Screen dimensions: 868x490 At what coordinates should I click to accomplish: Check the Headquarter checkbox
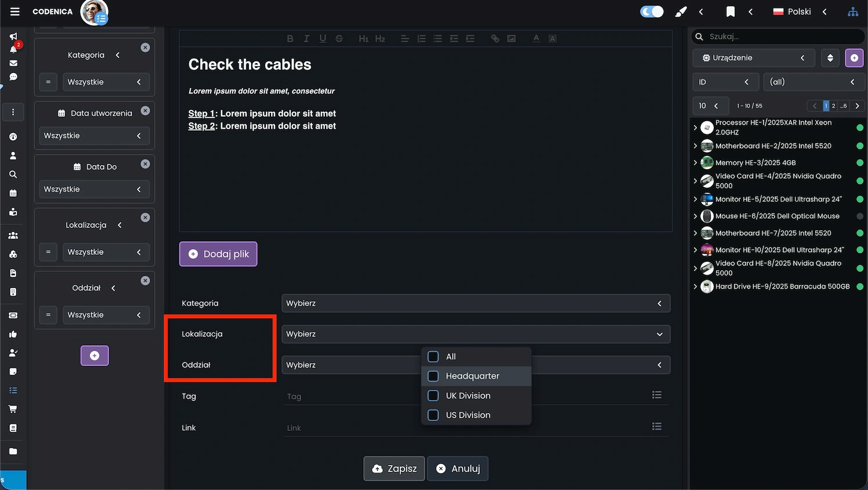(x=433, y=376)
